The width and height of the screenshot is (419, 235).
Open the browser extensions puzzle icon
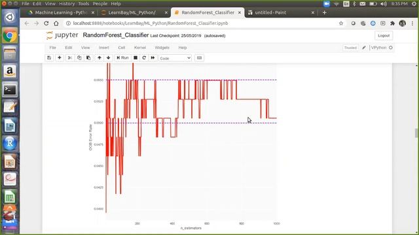(x=392, y=23)
